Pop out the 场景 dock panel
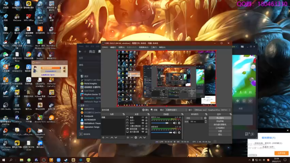 124,114
